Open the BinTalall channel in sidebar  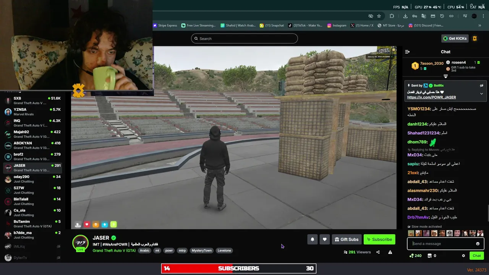coord(32,201)
